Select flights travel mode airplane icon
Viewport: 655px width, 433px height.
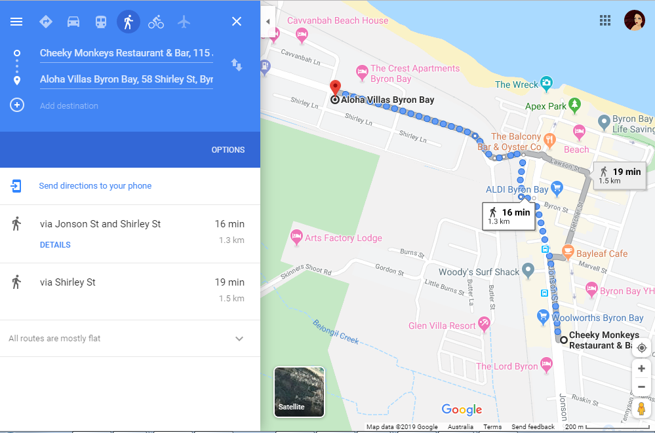[x=184, y=22]
